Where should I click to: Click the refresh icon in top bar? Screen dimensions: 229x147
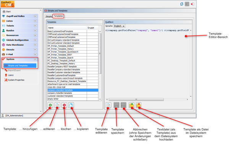[x=182, y=4]
